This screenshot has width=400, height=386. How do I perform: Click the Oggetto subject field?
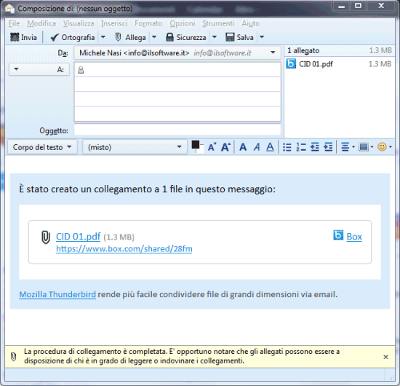[x=177, y=130]
